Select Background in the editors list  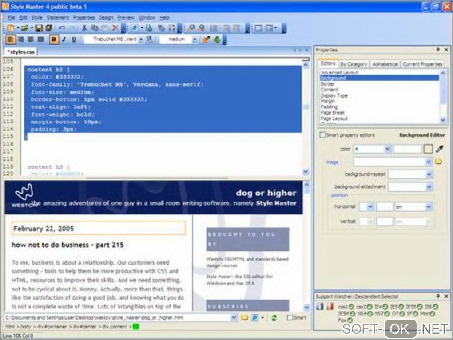pos(379,78)
